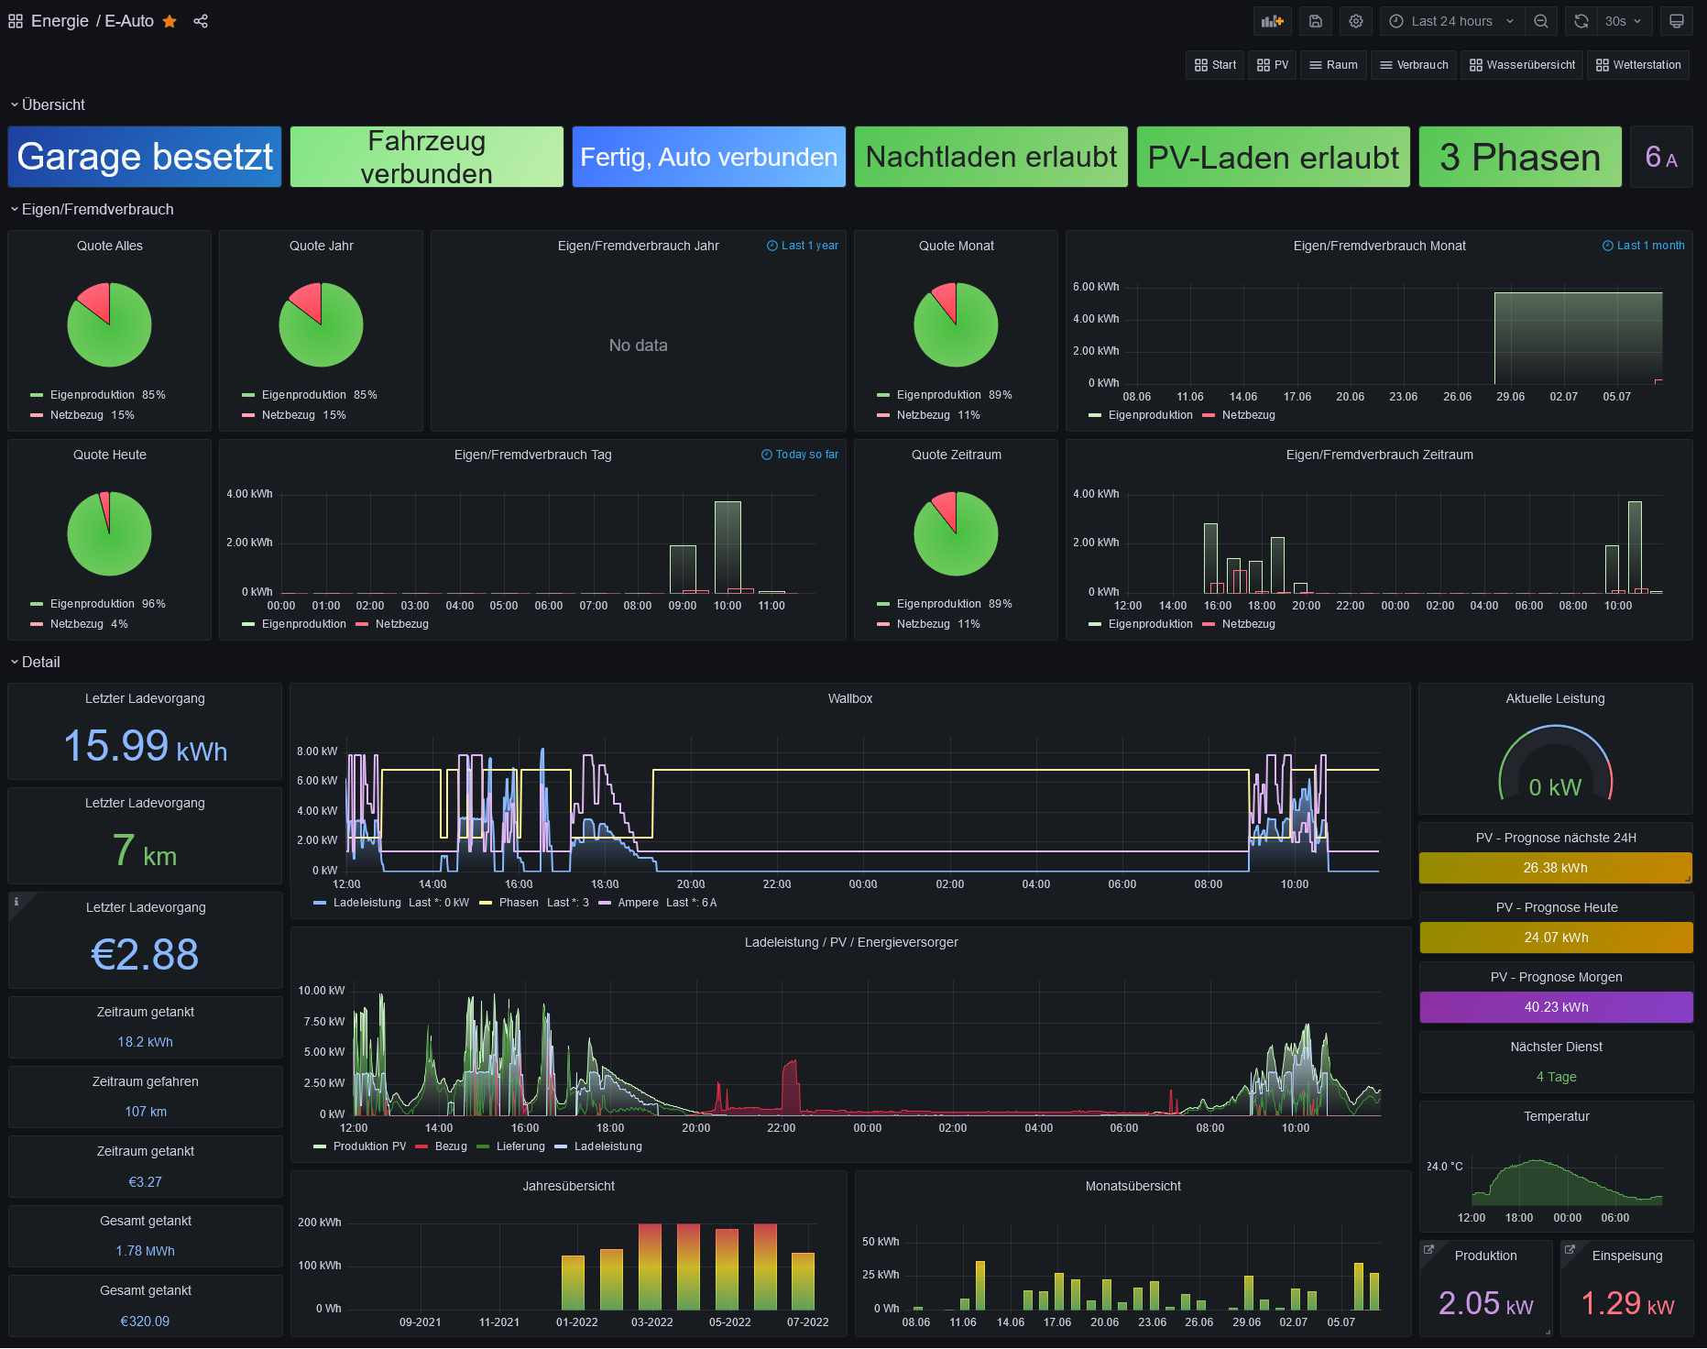Toggle Produktion PV legend series

click(369, 1146)
